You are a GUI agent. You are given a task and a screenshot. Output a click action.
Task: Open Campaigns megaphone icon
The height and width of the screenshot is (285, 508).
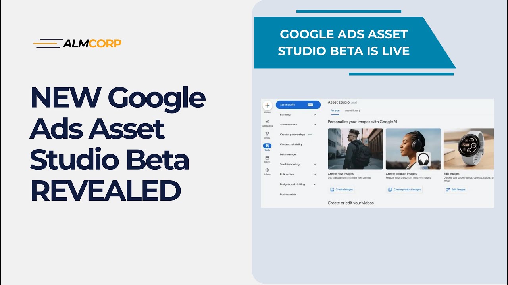click(x=267, y=122)
